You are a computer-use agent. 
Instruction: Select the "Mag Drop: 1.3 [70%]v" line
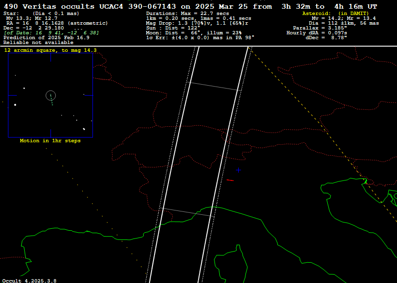pos(197,23)
